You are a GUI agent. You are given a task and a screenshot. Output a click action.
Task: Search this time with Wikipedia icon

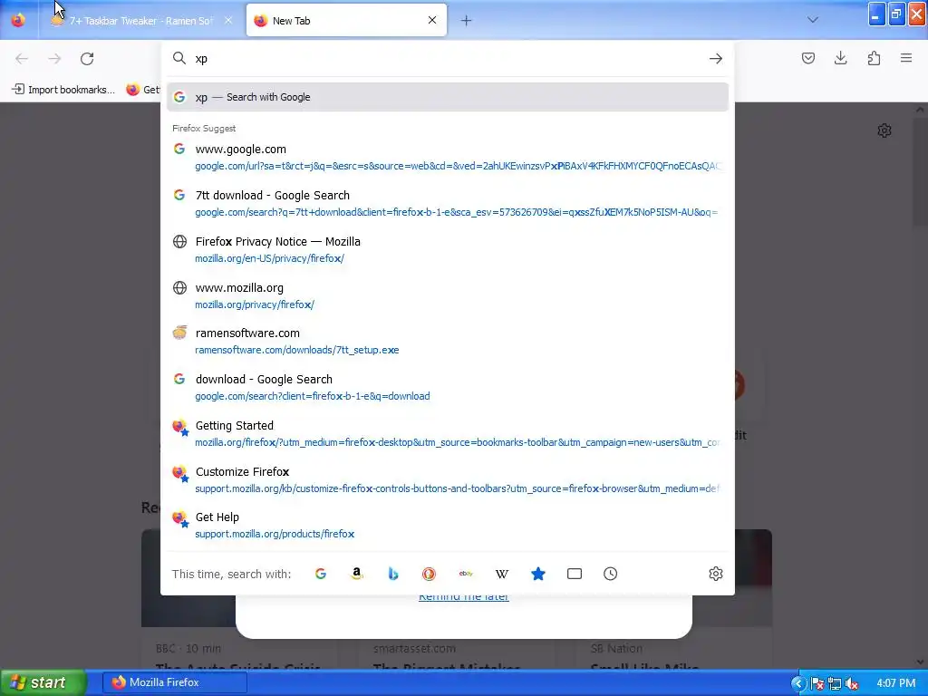(x=502, y=574)
